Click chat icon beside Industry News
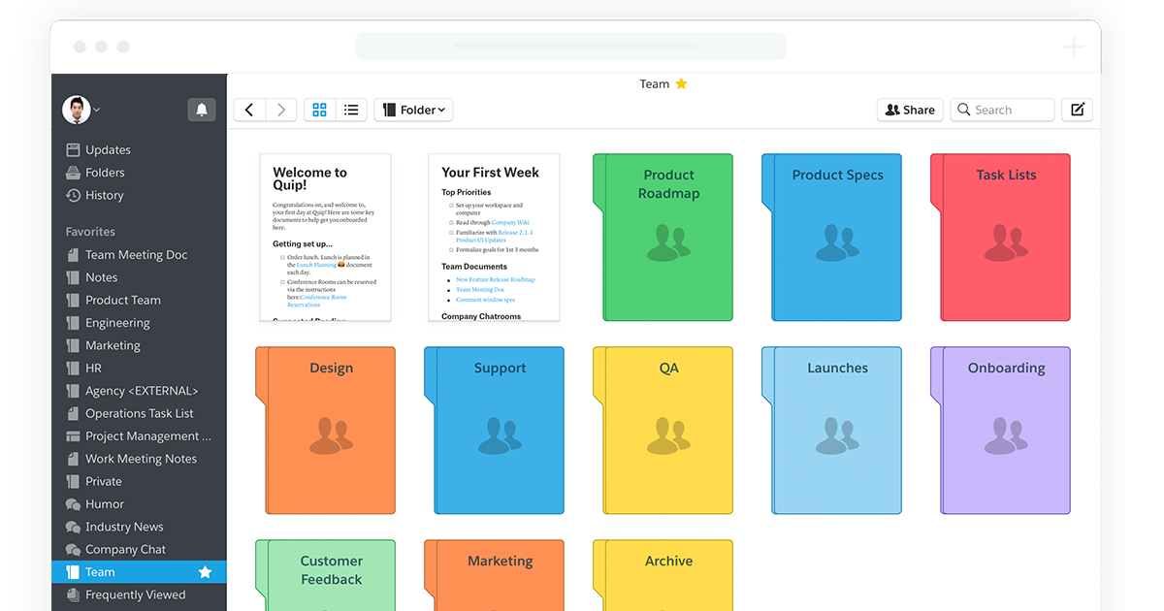The image size is (1164, 611). pos(73,527)
